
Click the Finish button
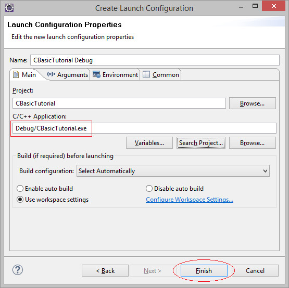[x=204, y=271]
